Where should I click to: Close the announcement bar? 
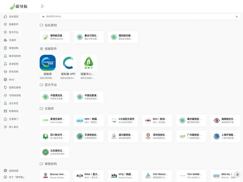coord(237,17)
